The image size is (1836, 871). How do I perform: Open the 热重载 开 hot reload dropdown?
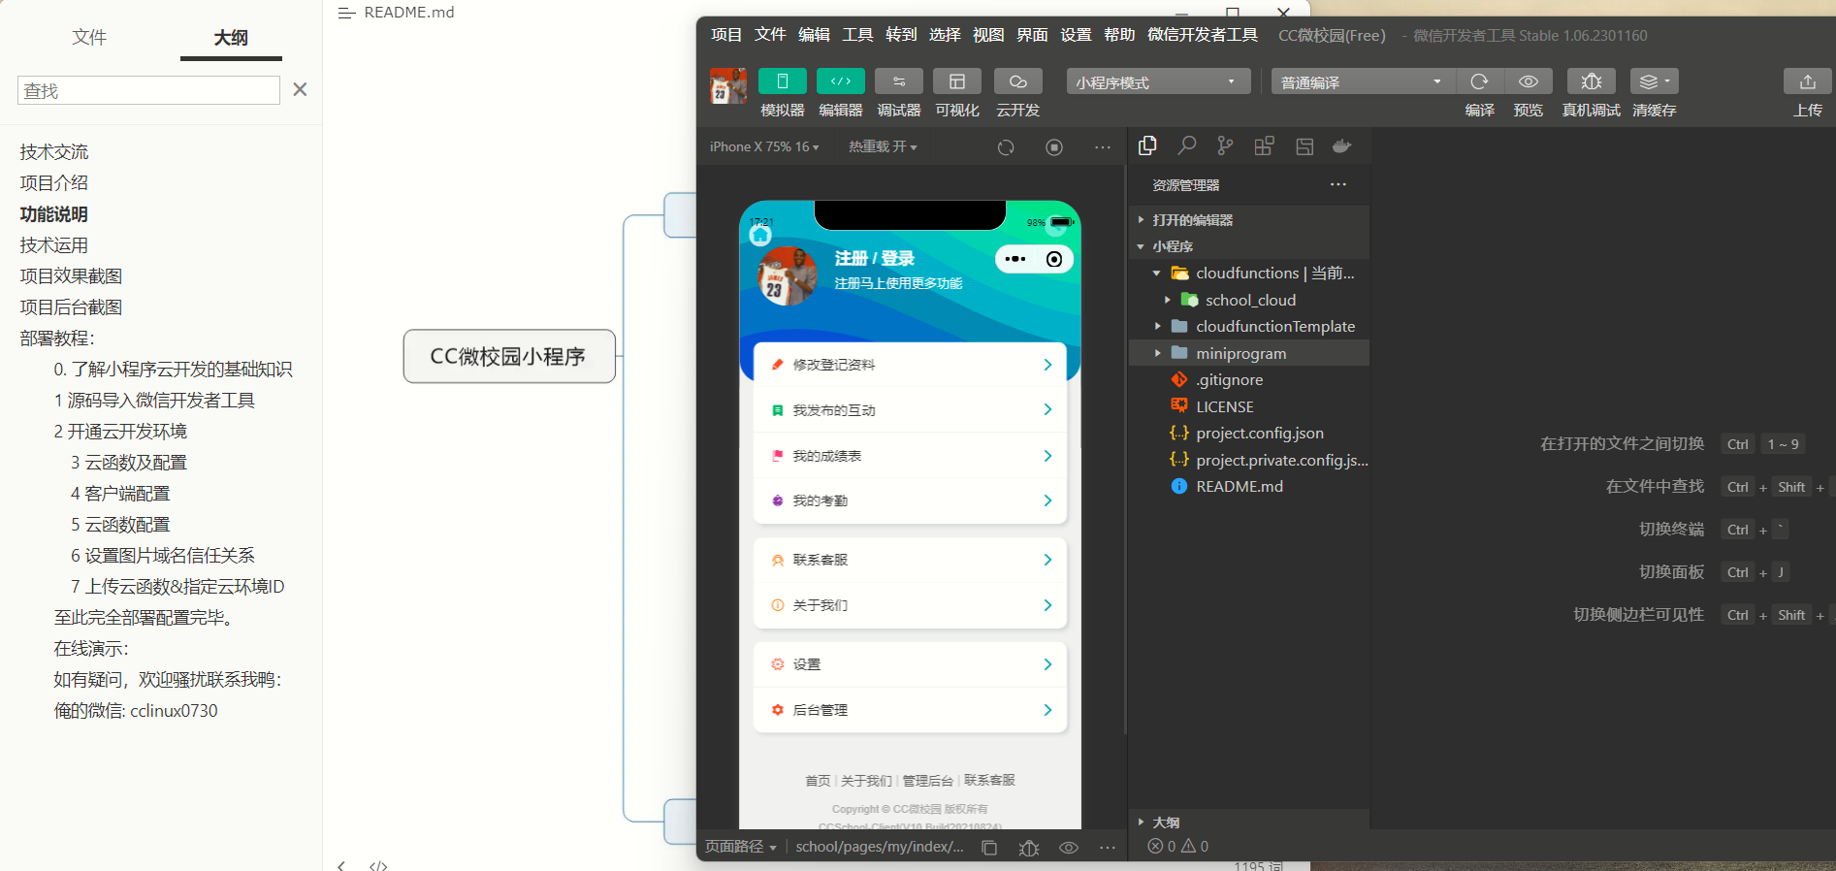click(x=883, y=146)
